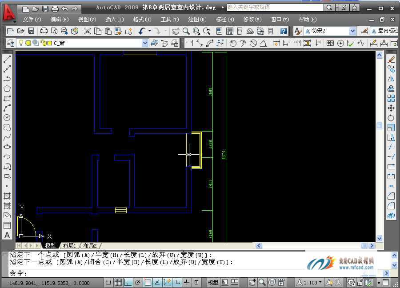Image resolution: width=400 pixels, height=288 pixels.
Task: Open the Hatch tool
Action: point(7,196)
